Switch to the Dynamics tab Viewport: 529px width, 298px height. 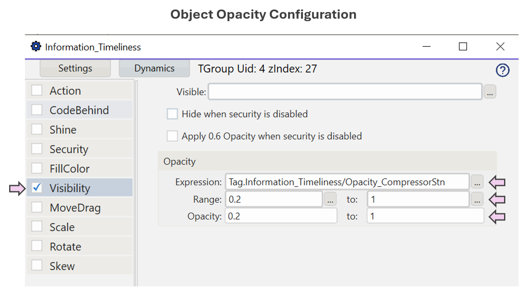pos(154,68)
